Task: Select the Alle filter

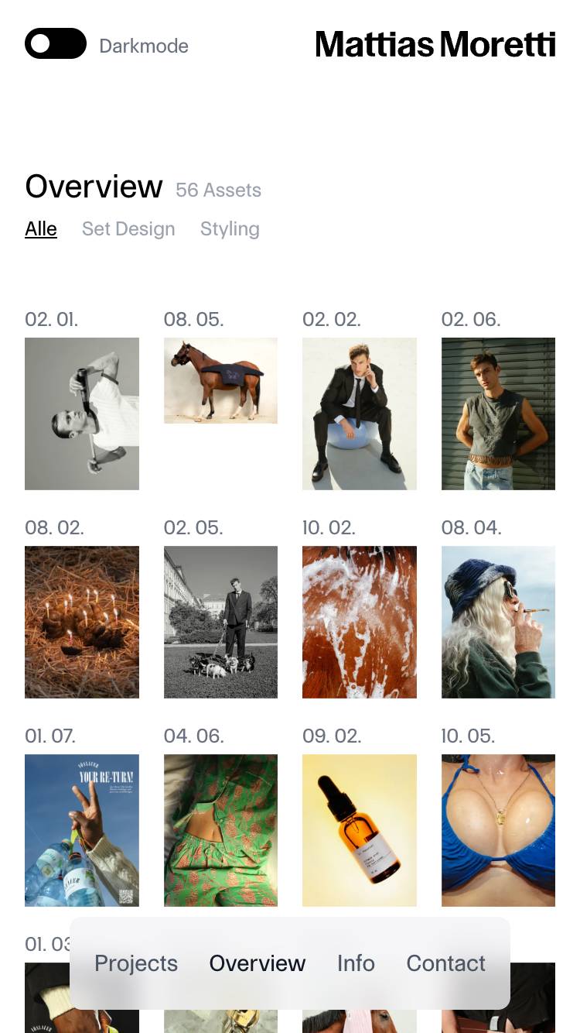Action: [x=41, y=229]
